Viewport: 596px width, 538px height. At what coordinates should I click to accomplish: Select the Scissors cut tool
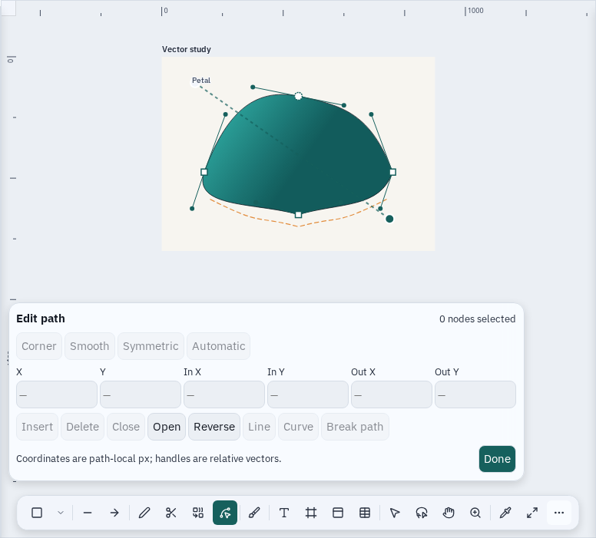171,513
